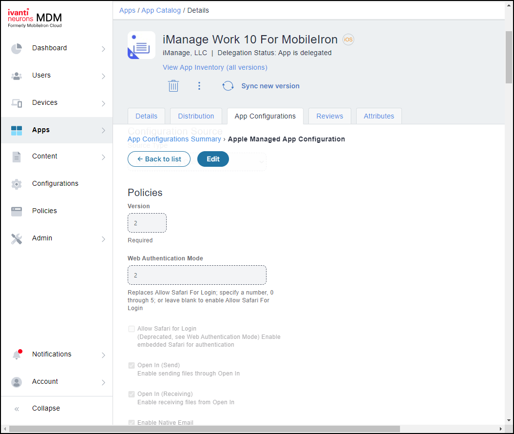Click the Dashboard pie chart icon
This screenshot has width=514, height=434.
[x=17, y=48]
